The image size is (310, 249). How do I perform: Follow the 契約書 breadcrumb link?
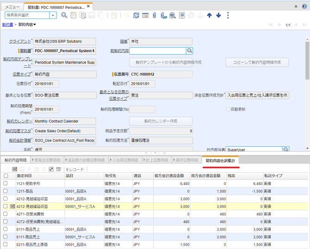pos(7,25)
